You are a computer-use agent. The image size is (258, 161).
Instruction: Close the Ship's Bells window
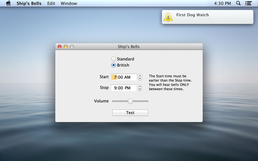[x=60, y=47]
